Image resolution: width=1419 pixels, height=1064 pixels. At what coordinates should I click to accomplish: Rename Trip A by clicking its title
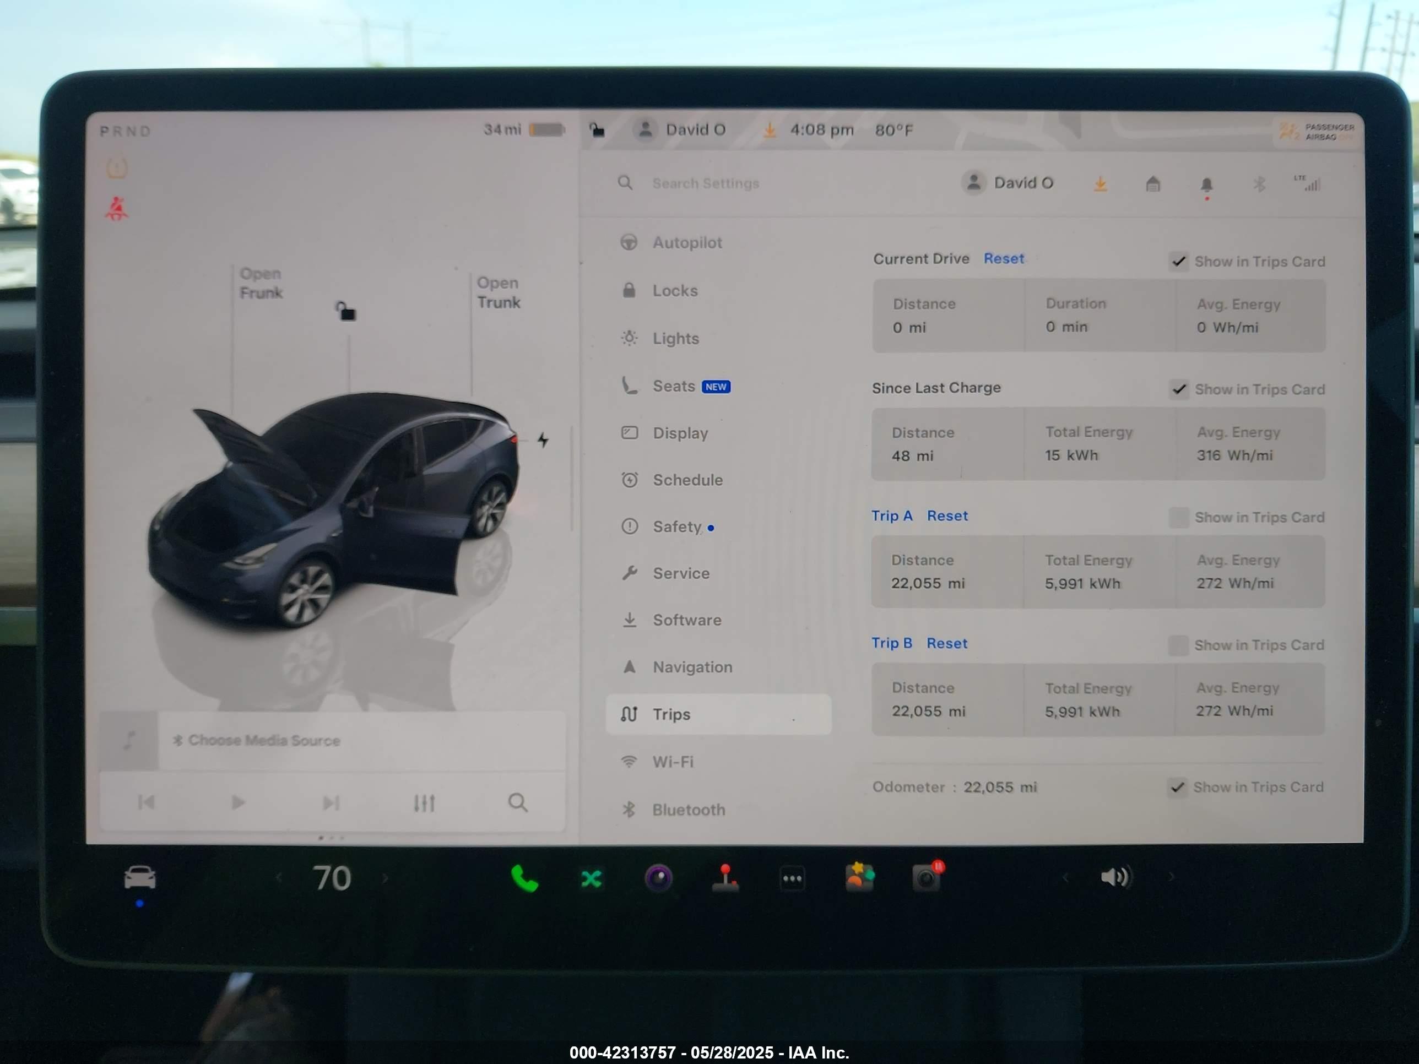click(x=892, y=515)
